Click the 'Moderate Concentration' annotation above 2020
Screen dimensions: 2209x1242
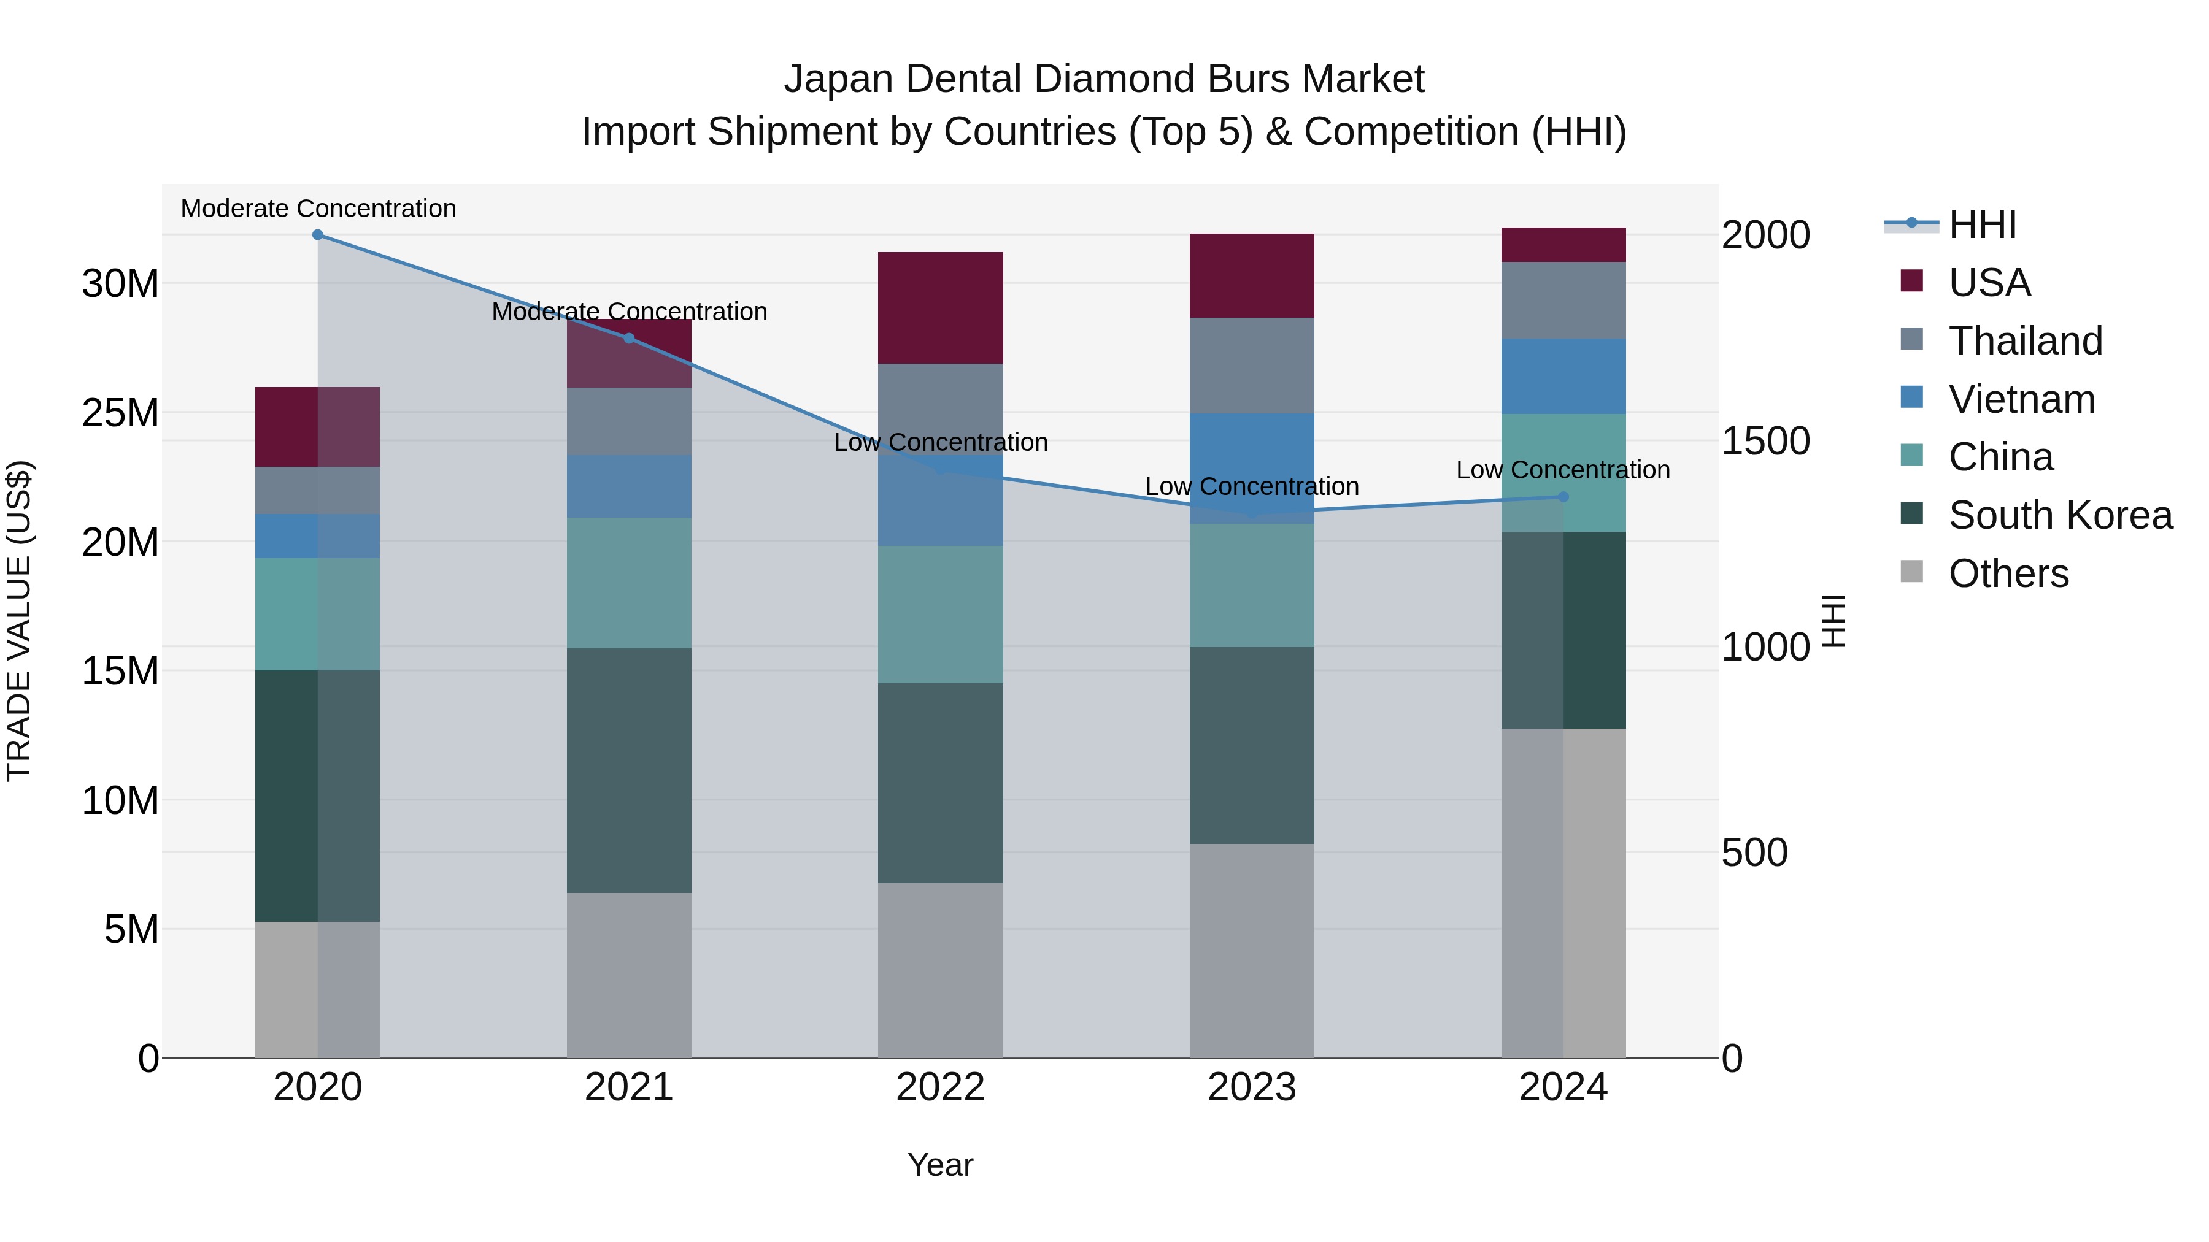coord(318,209)
